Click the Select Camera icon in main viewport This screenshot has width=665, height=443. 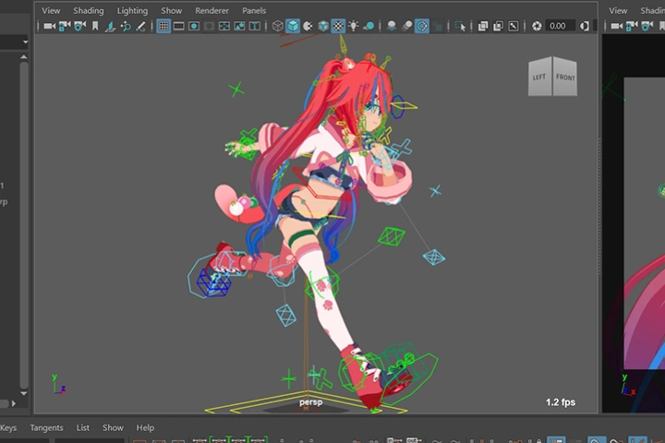point(49,26)
